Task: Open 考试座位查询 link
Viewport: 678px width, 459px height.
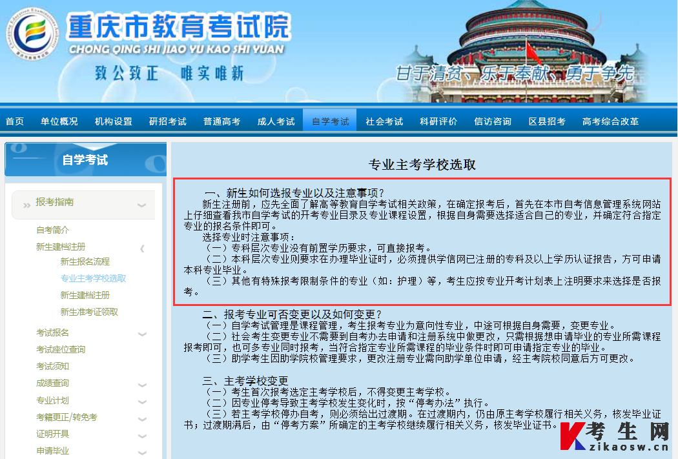Action: pos(61,349)
